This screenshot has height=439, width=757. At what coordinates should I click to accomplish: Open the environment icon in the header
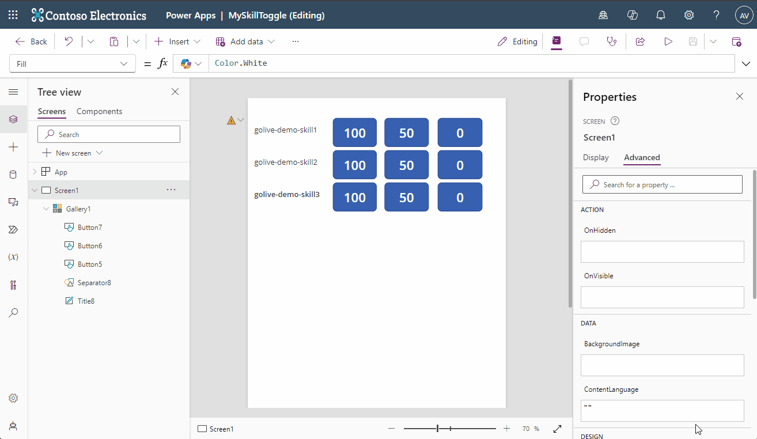[x=603, y=15]
